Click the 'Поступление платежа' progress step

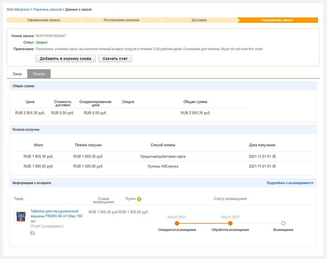coord(121,20)
